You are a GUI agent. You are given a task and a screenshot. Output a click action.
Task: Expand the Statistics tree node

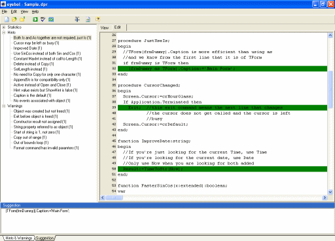pyautogui.click(x=4, y=28)
